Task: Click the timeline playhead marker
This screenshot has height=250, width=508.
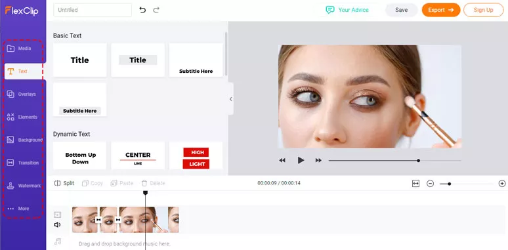Action: 146,193
